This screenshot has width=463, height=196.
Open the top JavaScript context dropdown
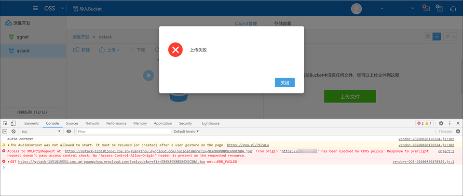click(x=41, y=131)
